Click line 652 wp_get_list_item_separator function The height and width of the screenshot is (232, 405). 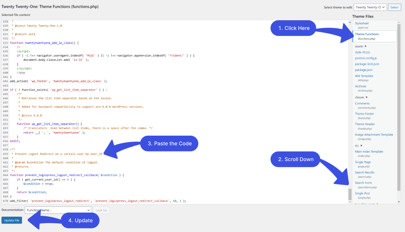[49, 124]
